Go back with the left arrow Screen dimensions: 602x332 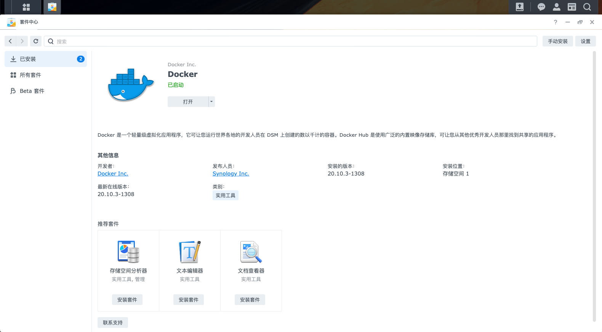coord(10,41)
